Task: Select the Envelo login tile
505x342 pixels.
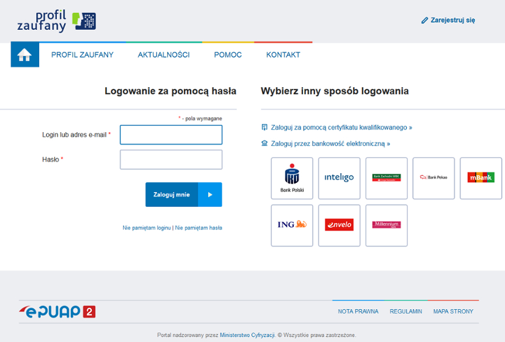Action: pos(339,226)
